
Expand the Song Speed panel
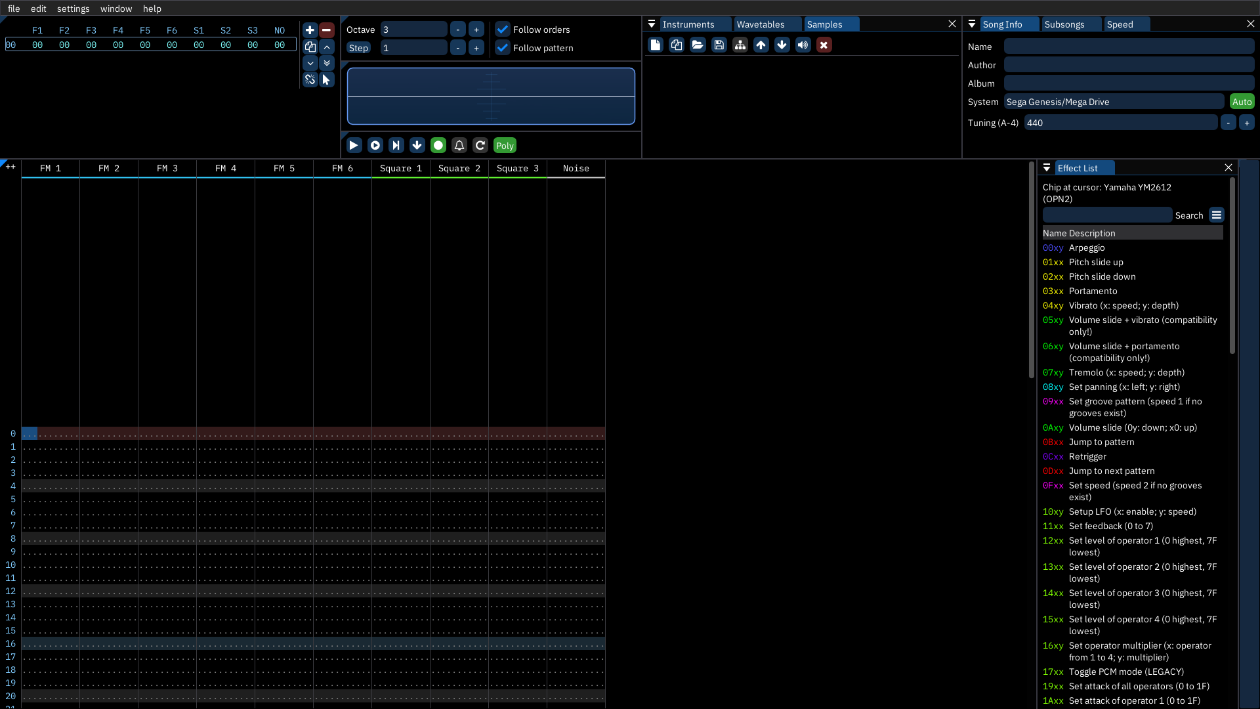pos(1121,24)
